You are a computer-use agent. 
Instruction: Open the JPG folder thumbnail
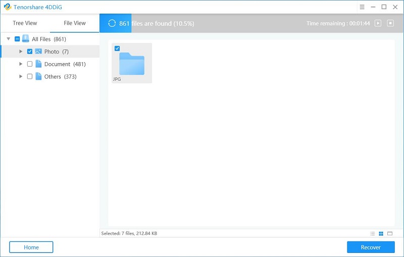pos(132,63)
